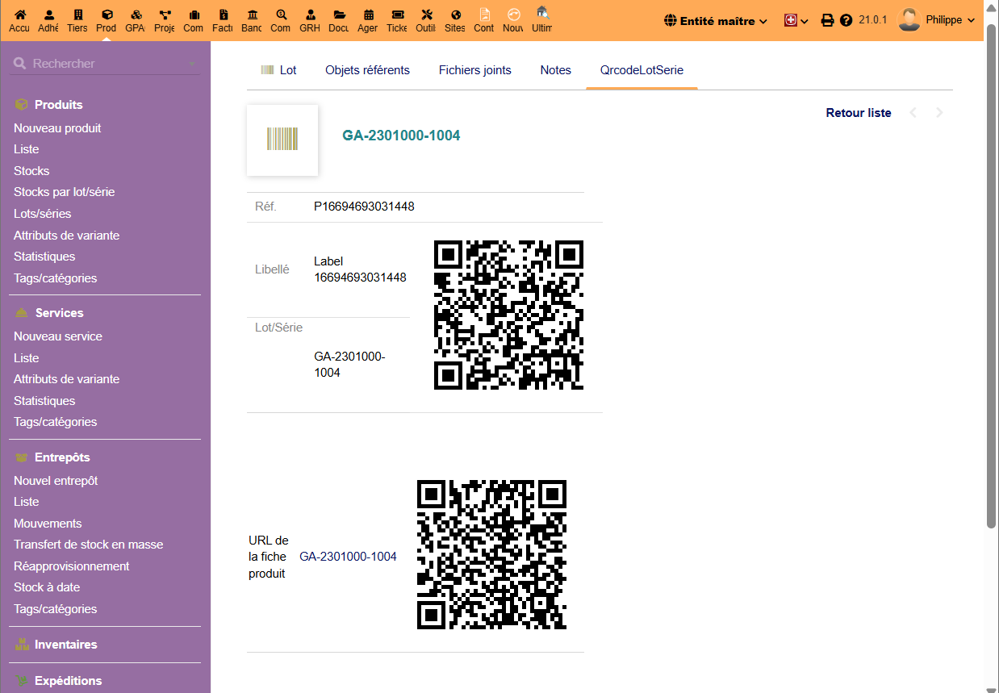Open the help question mark icon
This screenshot has width=999, height=693.
846,21
